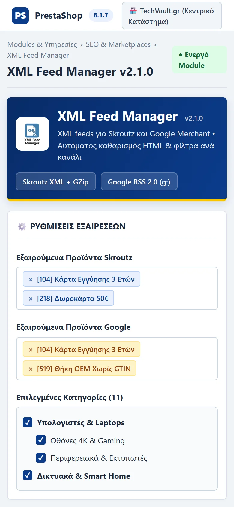Screen dimensions: 234x507
Task: Remove the [218] Δωροκάρτα 50€ tag
Action: (x=31, y=299)
